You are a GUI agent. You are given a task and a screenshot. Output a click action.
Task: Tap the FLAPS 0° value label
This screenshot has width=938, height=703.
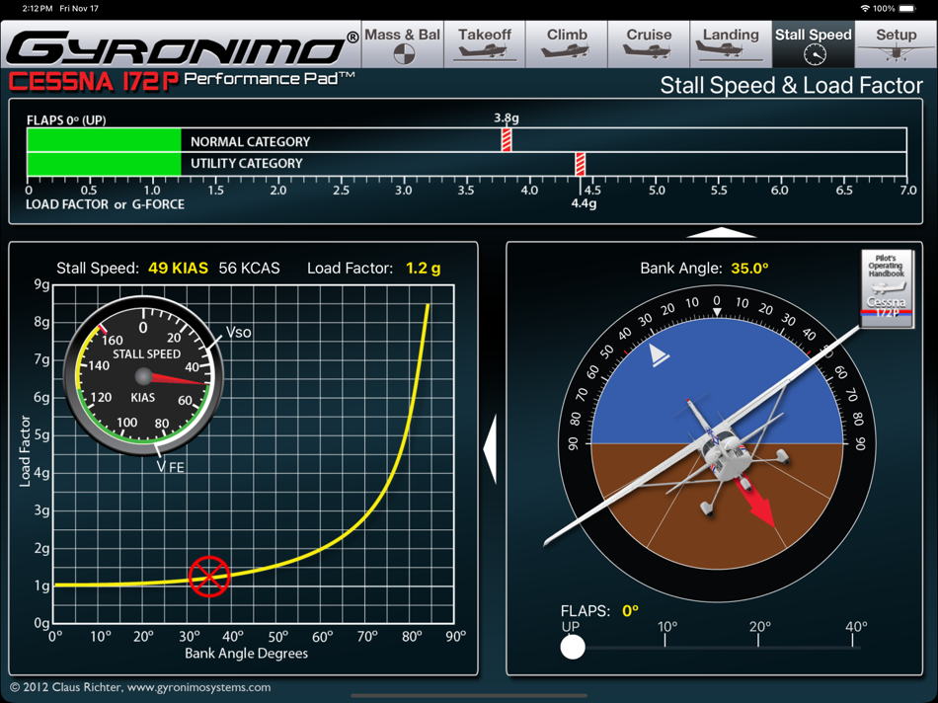click(630, 611)
